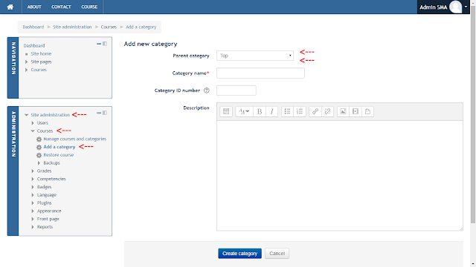The width and height of the screenshot is (476, 267).
Task: Click gear icon beside Restore course
Action: [x=39, y=155]
